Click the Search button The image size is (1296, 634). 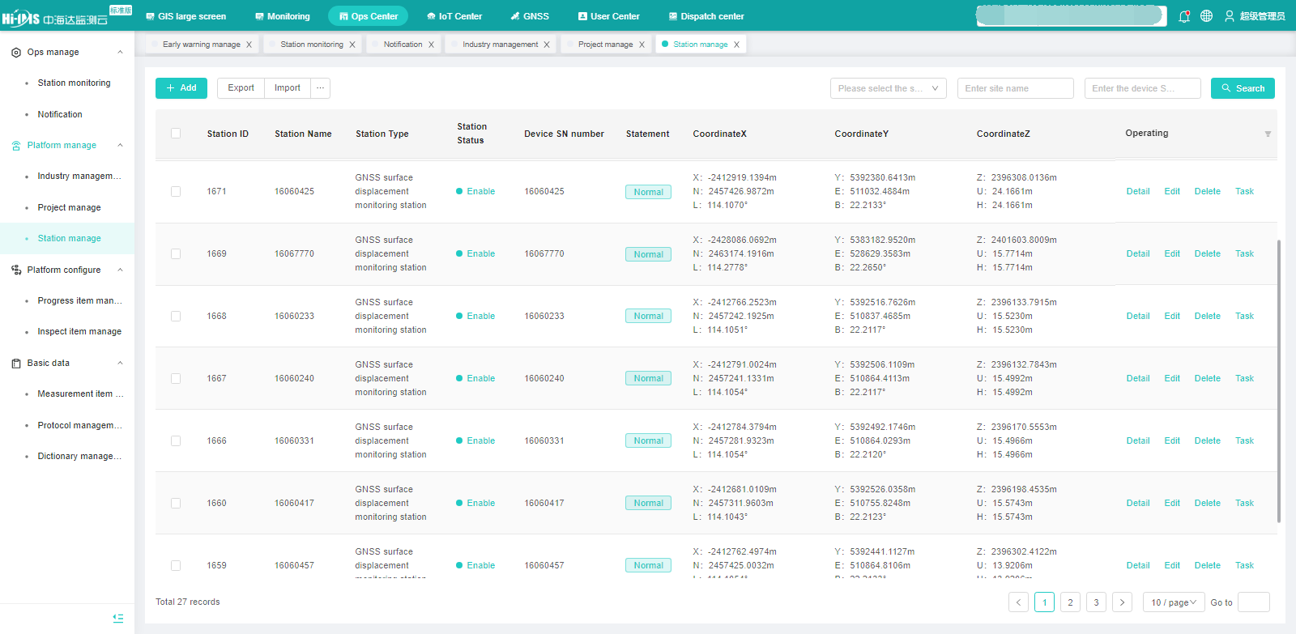pyautogui.click(x=1243, y=88)
